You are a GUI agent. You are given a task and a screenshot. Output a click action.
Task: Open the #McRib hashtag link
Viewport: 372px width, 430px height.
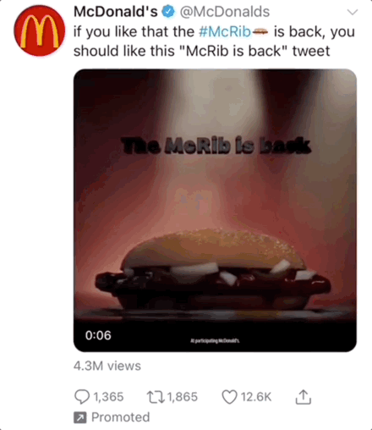click(x=225, y=31)
